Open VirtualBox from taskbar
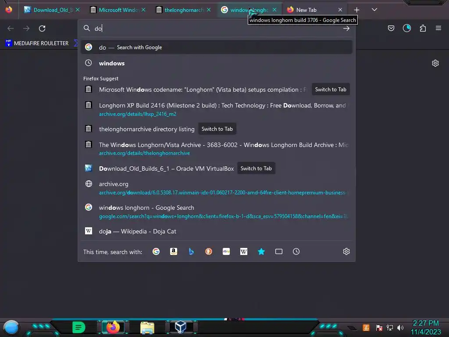 [181, 327]
